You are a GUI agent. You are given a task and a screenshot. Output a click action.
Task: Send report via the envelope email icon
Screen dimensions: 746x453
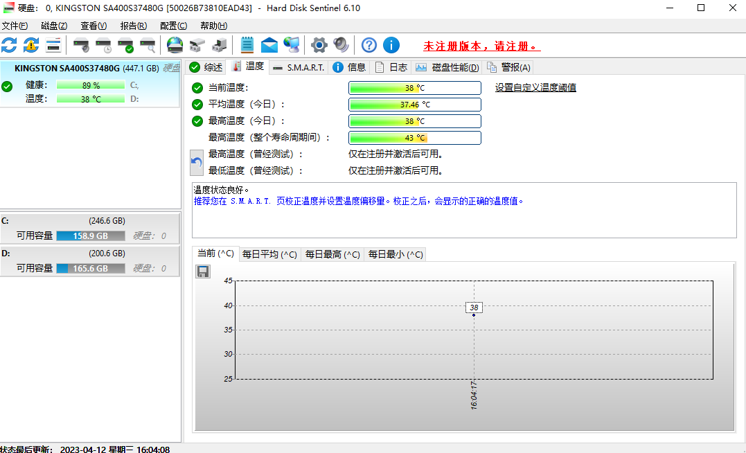pyautogui.click(x=269, y=44)
